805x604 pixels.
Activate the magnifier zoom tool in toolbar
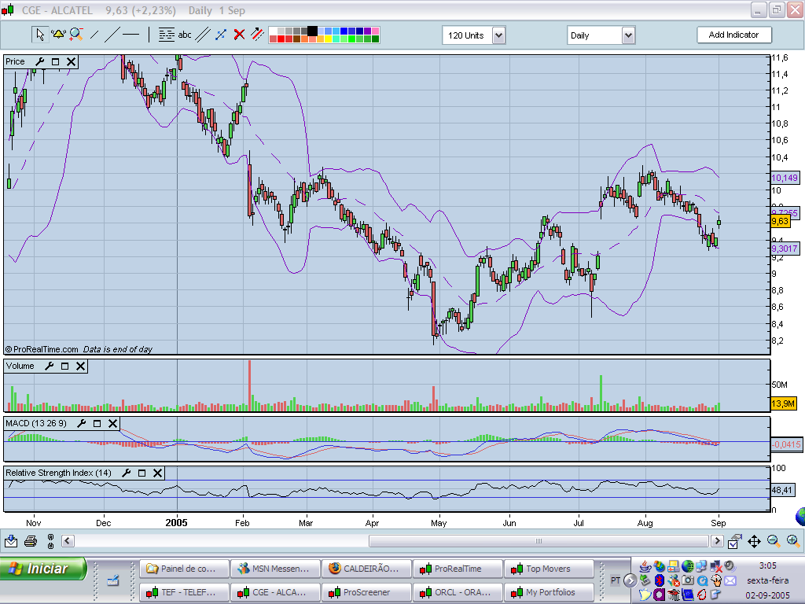[x=75, y=35]
